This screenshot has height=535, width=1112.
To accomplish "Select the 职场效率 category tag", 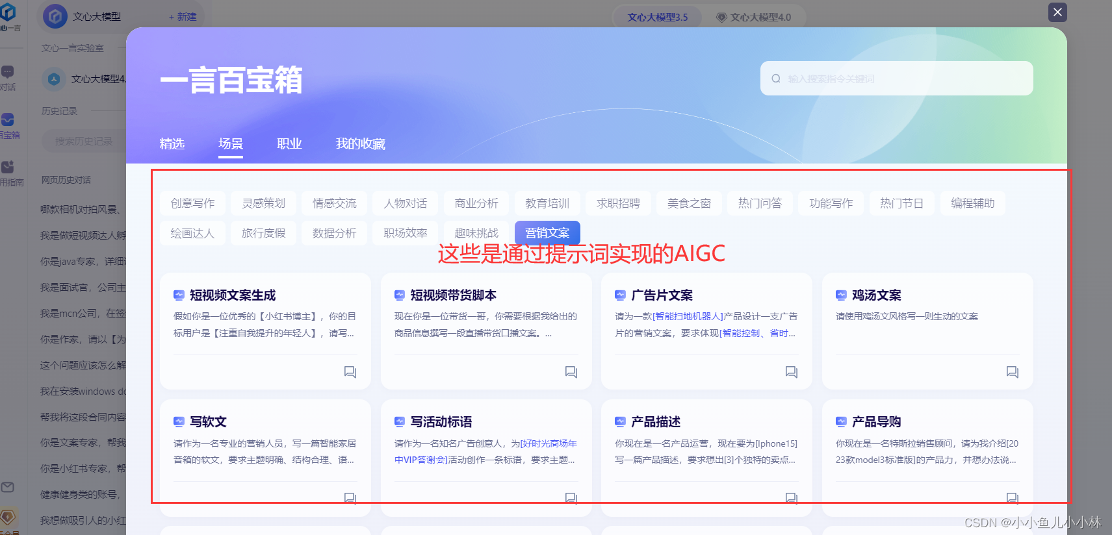I will [x=406, y=233].
